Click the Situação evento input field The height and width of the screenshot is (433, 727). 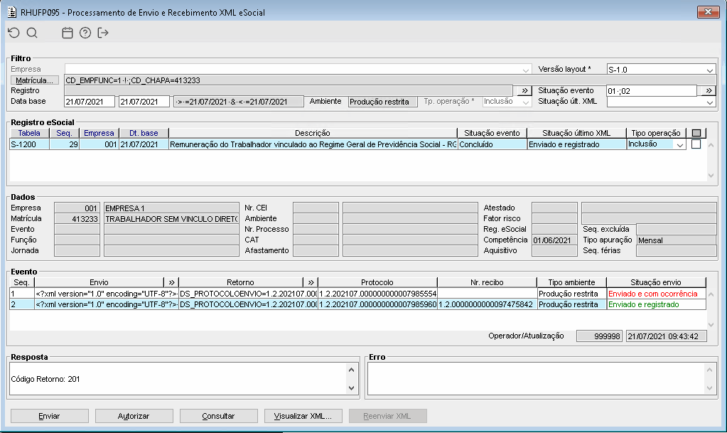coord(652,91)
